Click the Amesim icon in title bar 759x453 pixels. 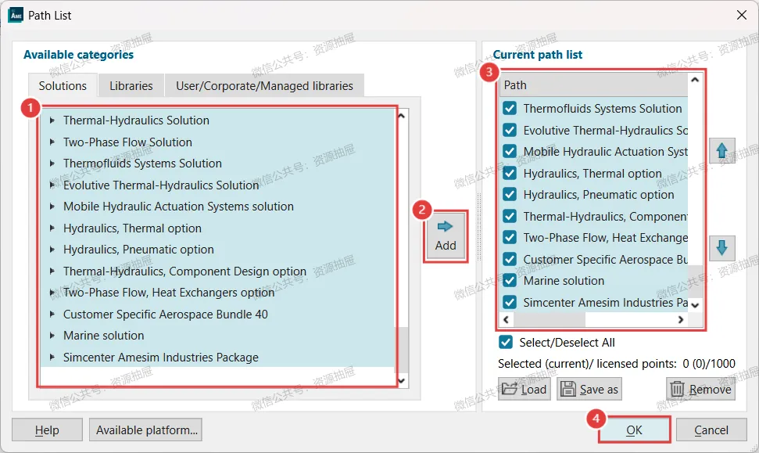click(16, 16)
